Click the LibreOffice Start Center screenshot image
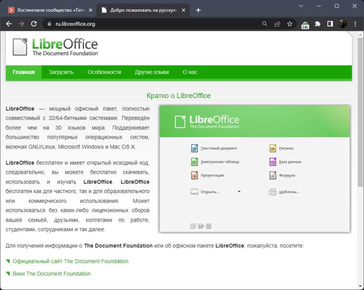The image size is (364, 290). pos(255,169)
